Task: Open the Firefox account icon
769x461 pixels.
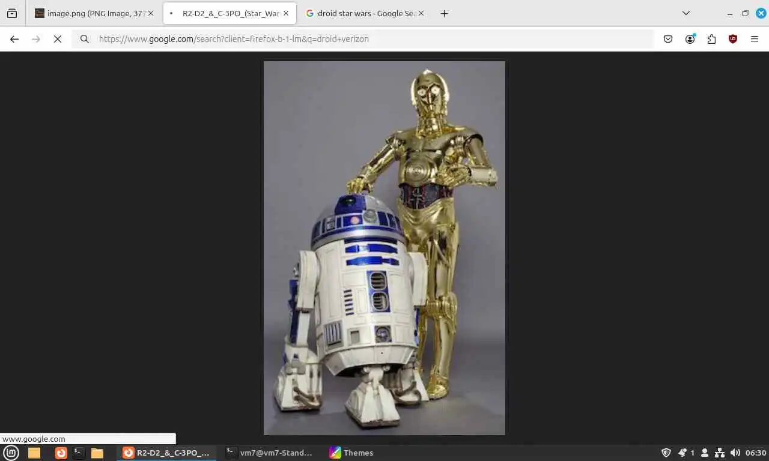Action: (690, 39)
